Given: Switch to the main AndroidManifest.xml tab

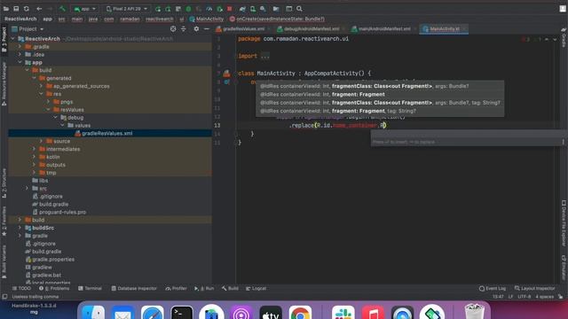Looking at the screenshot, I should 383,29.
